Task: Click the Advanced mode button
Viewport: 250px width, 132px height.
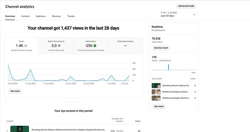Action: 186,6
